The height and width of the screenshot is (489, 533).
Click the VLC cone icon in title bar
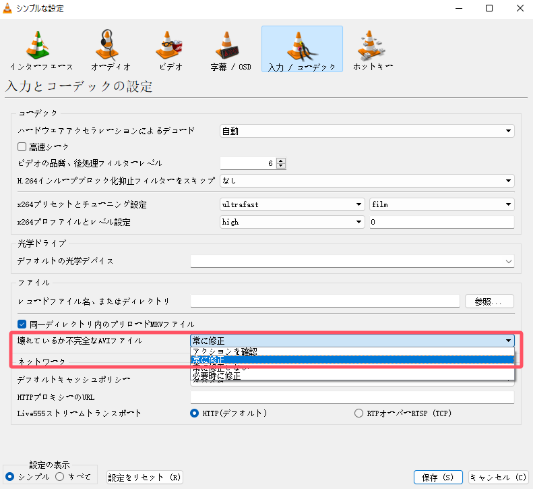click(x=7, y=8)
